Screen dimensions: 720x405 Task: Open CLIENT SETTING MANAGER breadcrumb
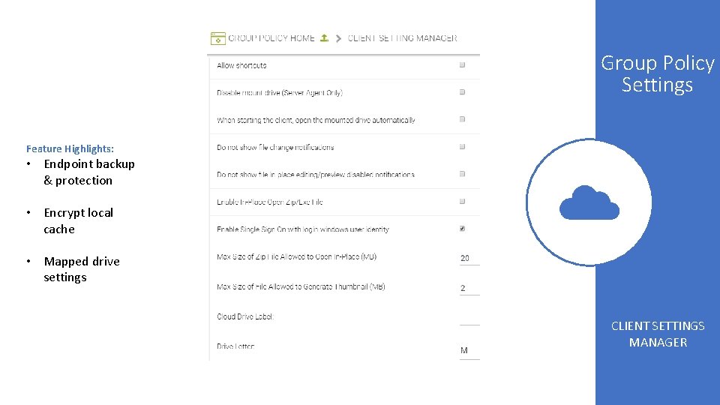402,38
